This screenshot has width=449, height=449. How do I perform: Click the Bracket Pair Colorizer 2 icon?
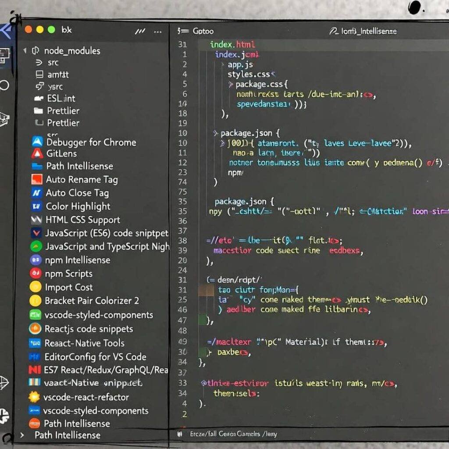37,300
